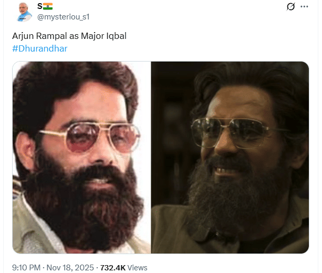322x273 pixels.
Task: Click the display name "S"
Action: (x=39, y=6)
